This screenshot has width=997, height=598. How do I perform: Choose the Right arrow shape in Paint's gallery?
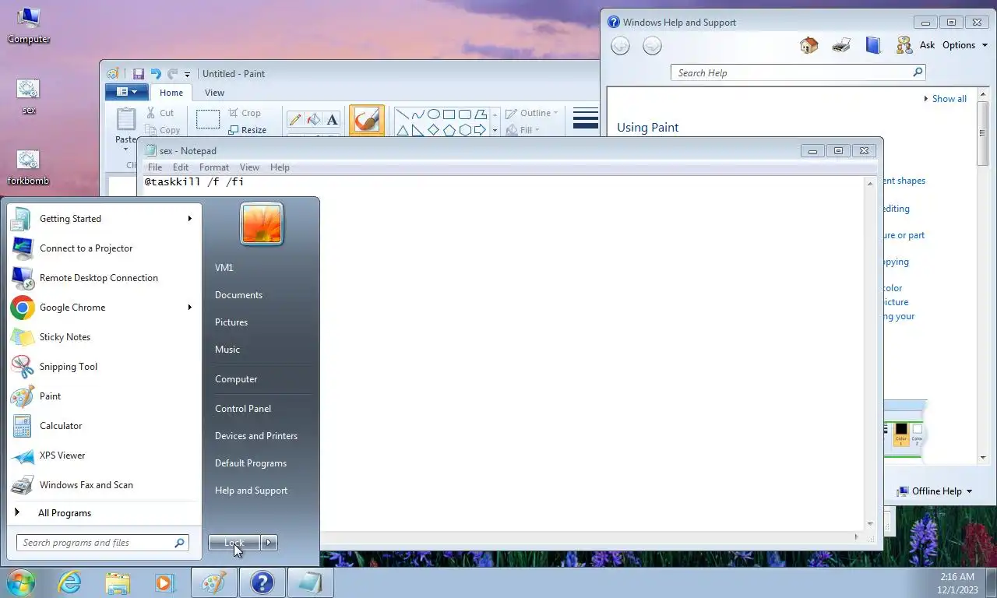point(481,130)
